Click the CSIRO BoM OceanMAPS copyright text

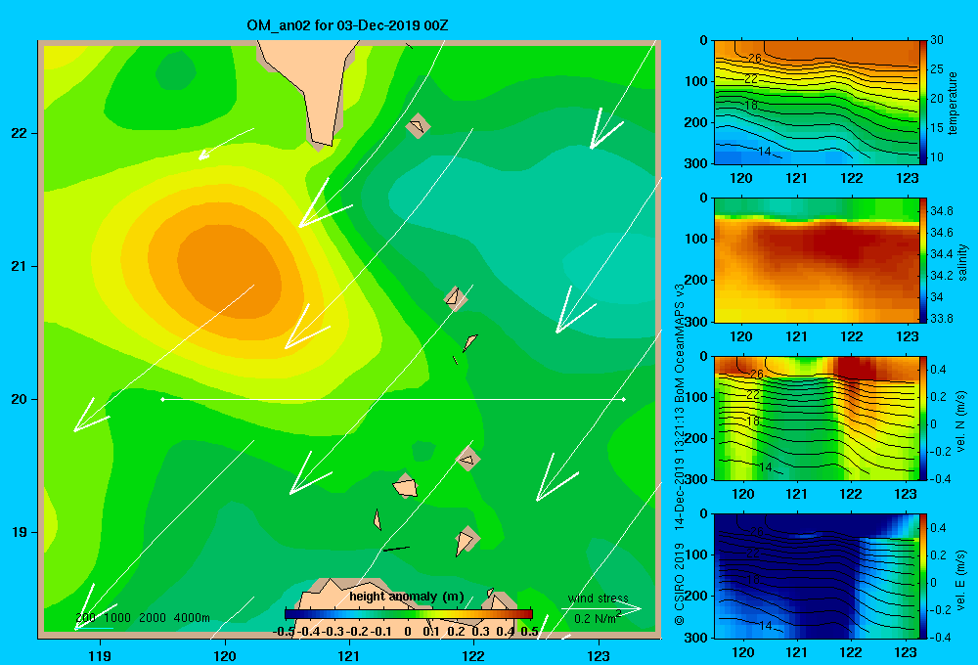pos(680,454)
